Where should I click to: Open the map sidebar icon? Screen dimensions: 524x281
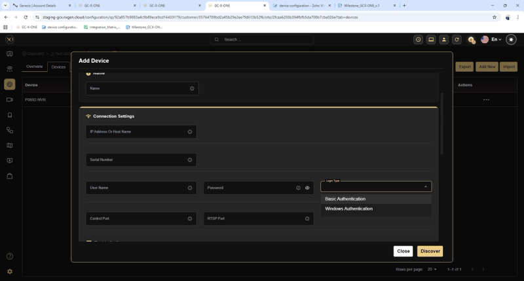click(10, 145)
